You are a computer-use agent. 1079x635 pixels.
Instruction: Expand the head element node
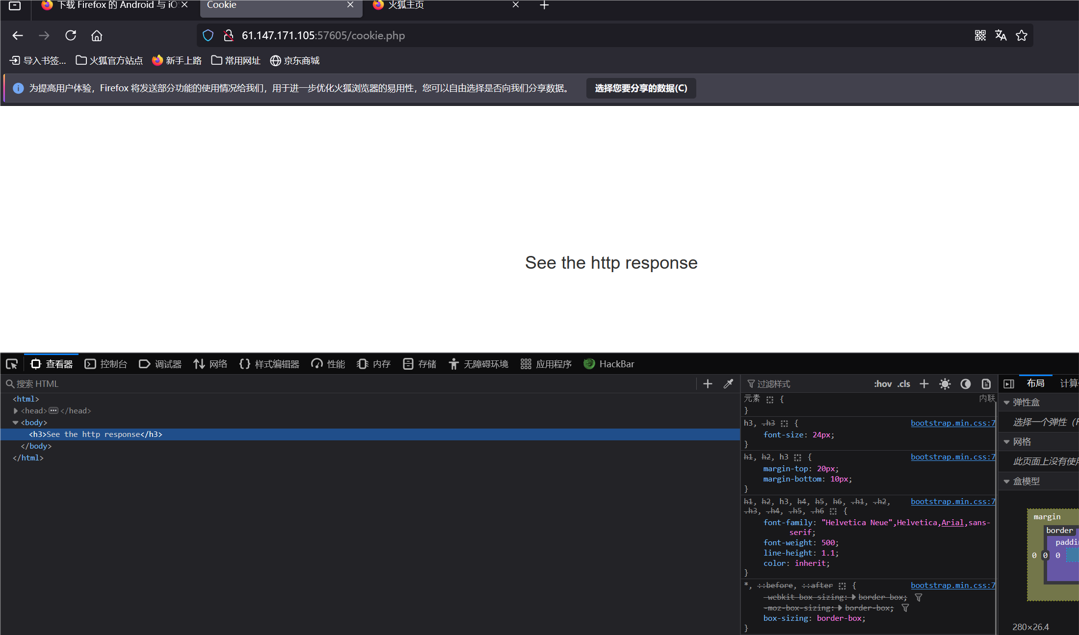[x=16, y=411]
